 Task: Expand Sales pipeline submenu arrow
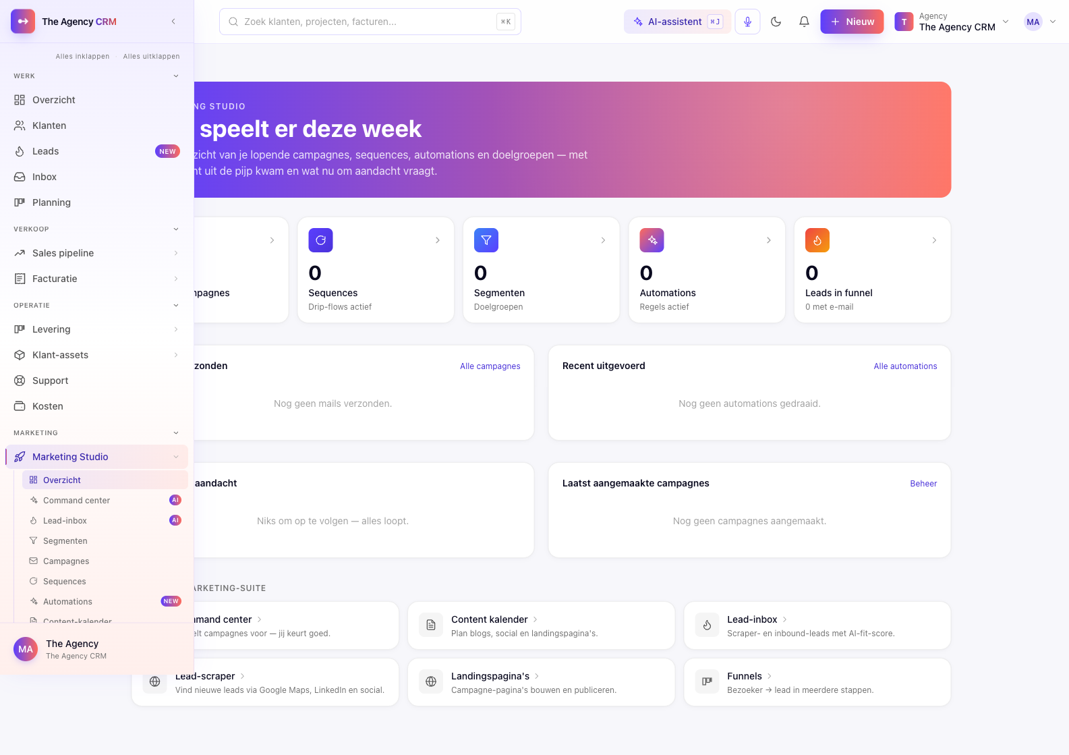point(176,253)
